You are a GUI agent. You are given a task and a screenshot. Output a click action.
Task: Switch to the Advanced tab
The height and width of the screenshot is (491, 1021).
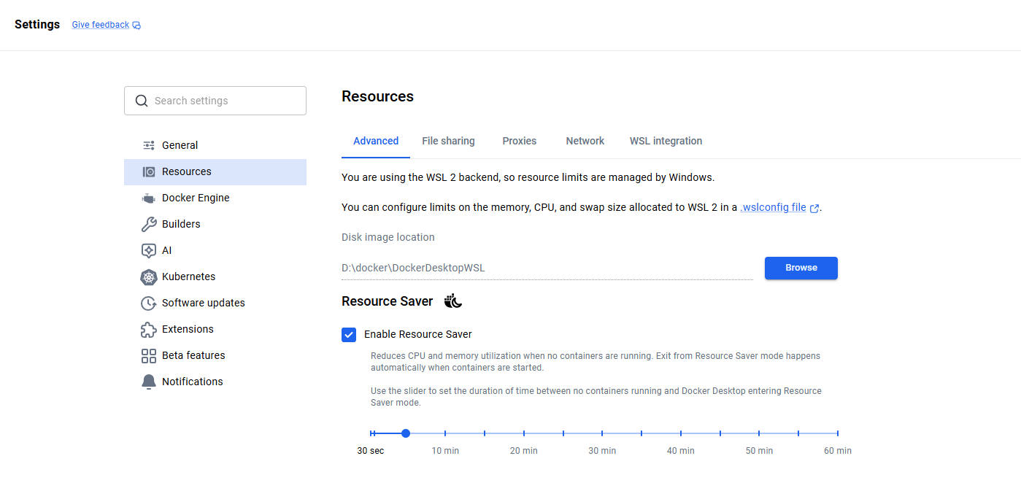(x=376, y=141)
